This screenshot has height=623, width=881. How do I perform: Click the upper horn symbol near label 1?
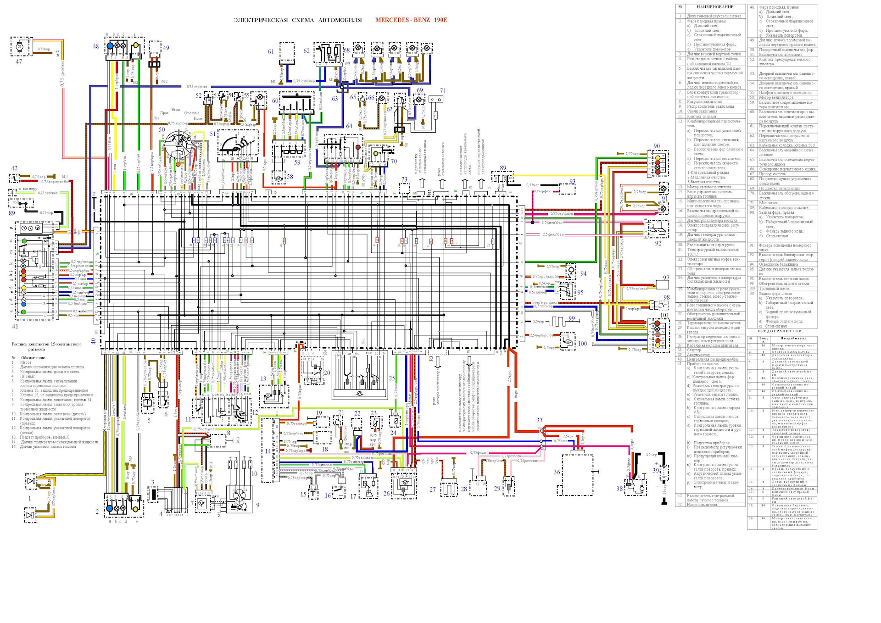(x=31, y=481)
